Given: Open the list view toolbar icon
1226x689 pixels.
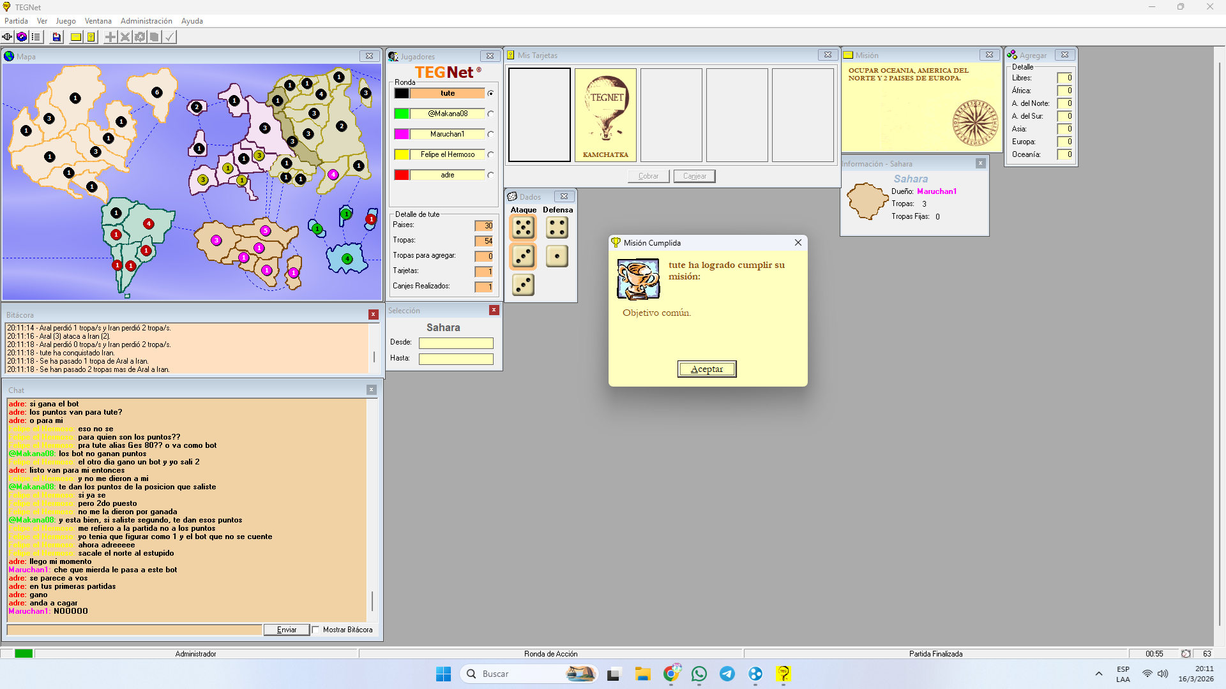Looking at the screenshot, I should pos(36,37).
